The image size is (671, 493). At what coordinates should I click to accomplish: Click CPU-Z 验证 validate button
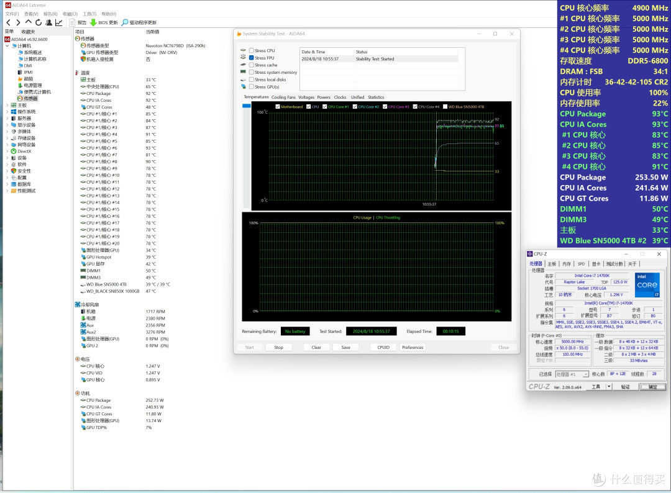click(x=625, y=387)
